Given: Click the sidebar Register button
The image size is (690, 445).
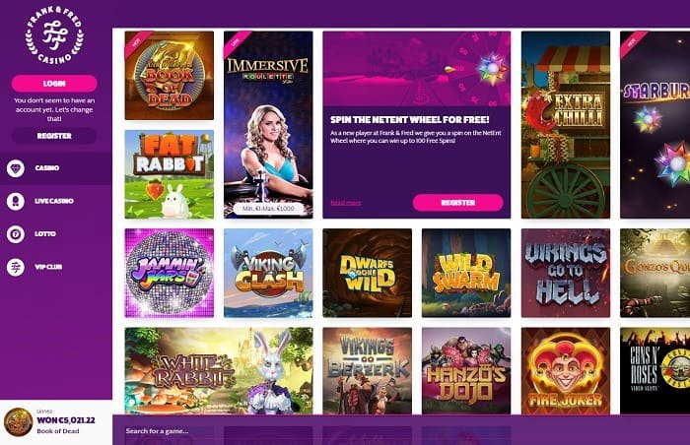Looking at the screenshot, I should (x=54, y=136).
